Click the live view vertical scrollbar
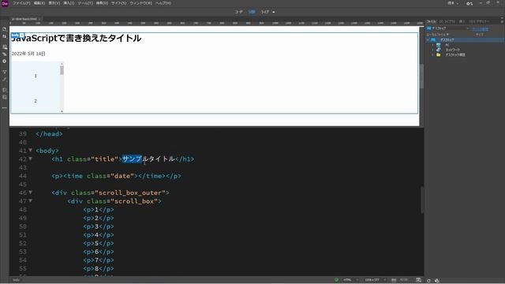Viewport: 505px width, 284px height. pyautogui.click(x=421, y=76)
